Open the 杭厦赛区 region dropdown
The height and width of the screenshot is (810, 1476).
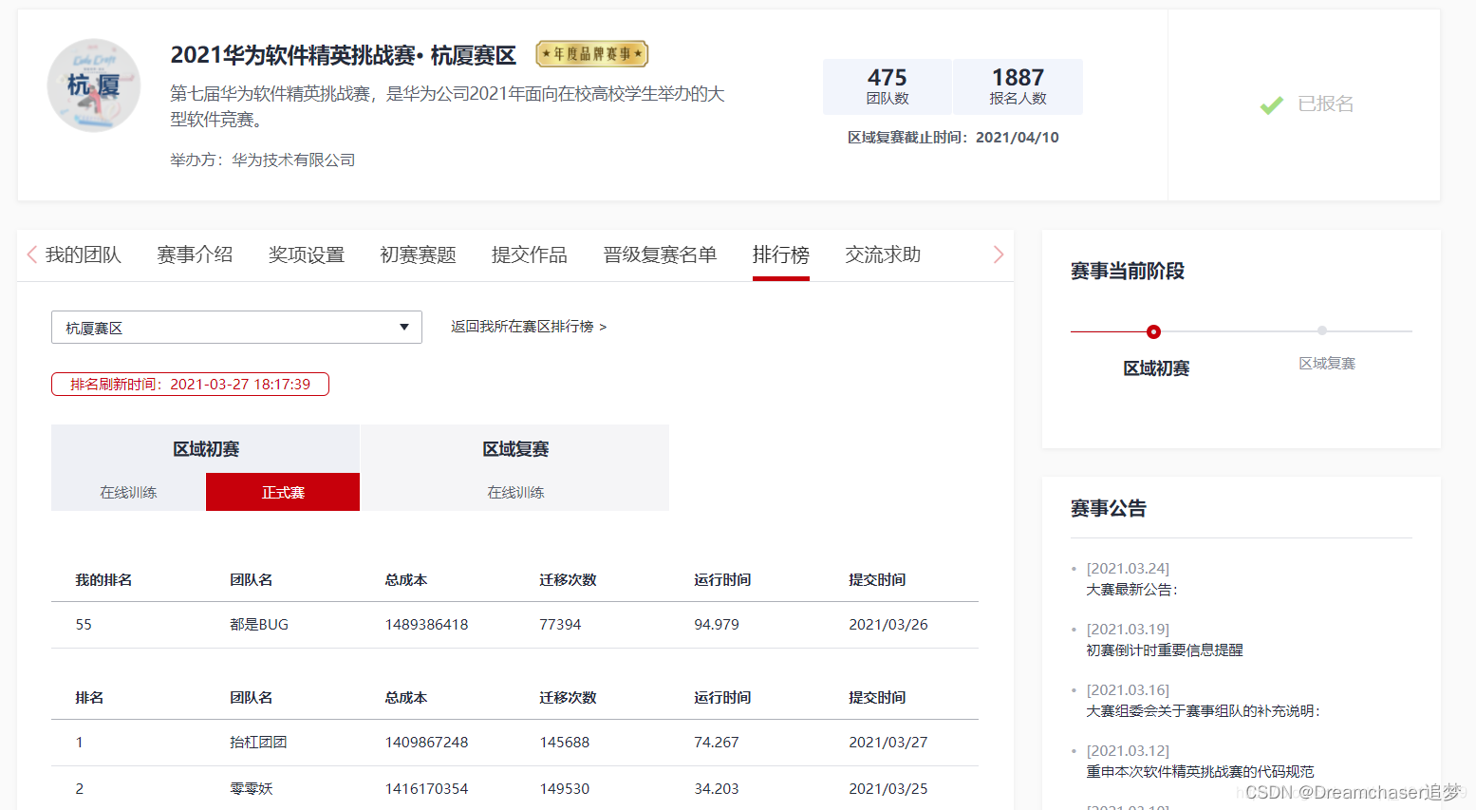tap(236, 328)
